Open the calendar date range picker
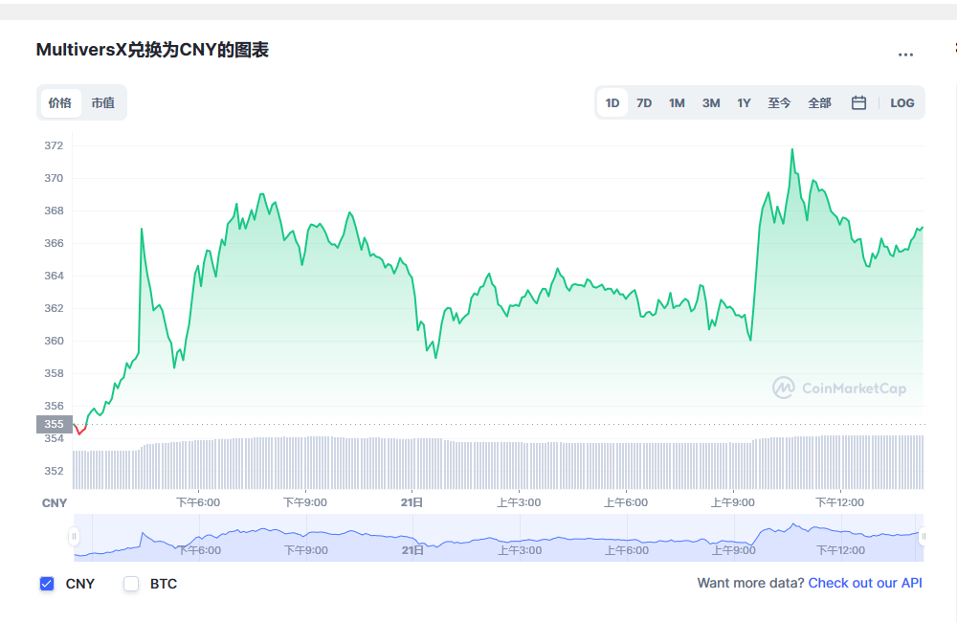957x622 pixels. point(858,102)
